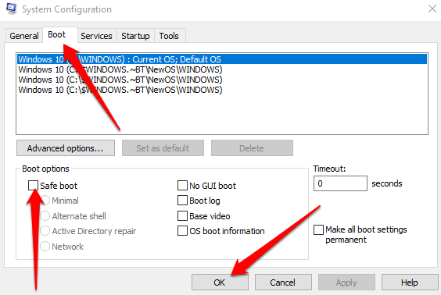Select the Current OS; Default OS entry

[x=222, y=59]
